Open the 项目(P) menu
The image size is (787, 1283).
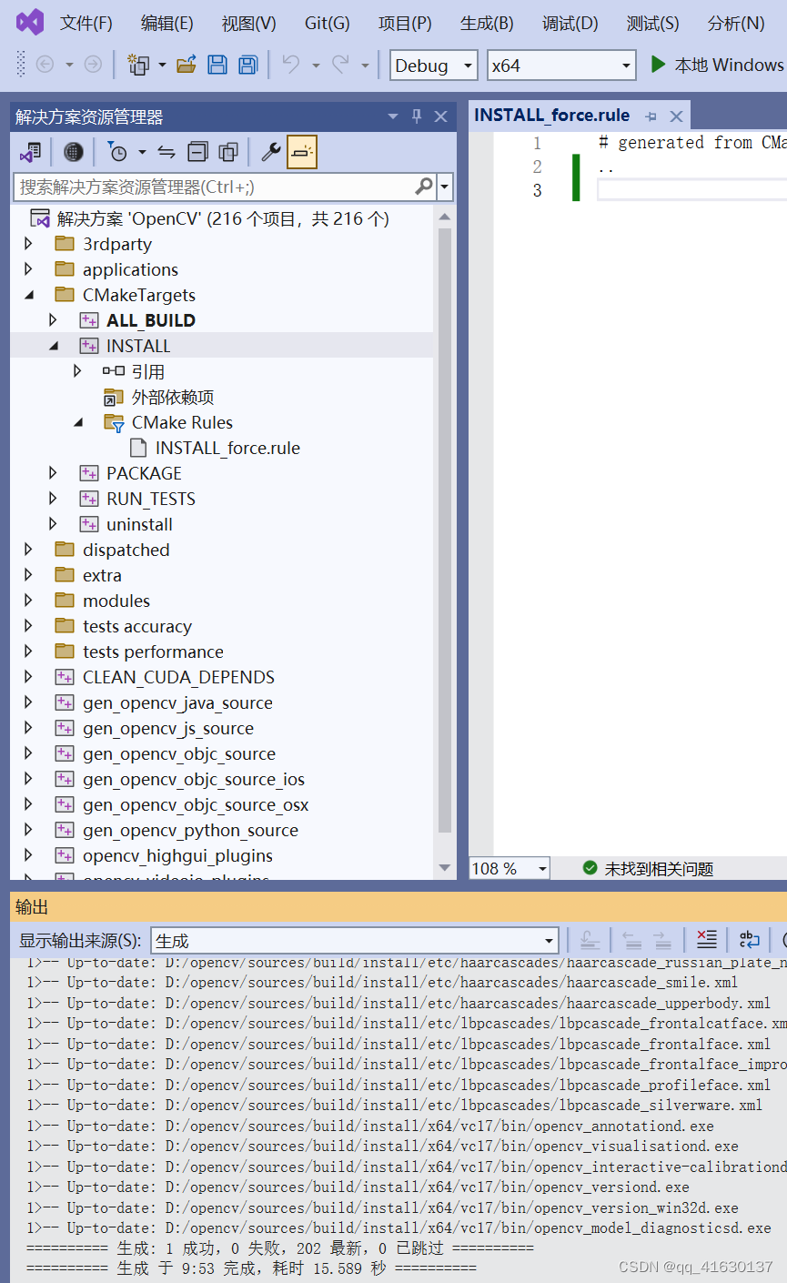click(406, 24)
